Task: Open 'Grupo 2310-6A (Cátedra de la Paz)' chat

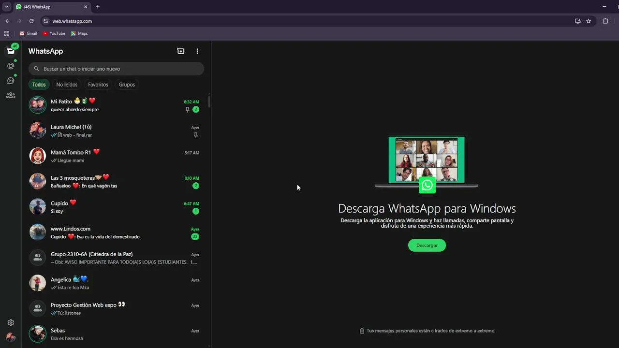Action: tap(116, 258)
